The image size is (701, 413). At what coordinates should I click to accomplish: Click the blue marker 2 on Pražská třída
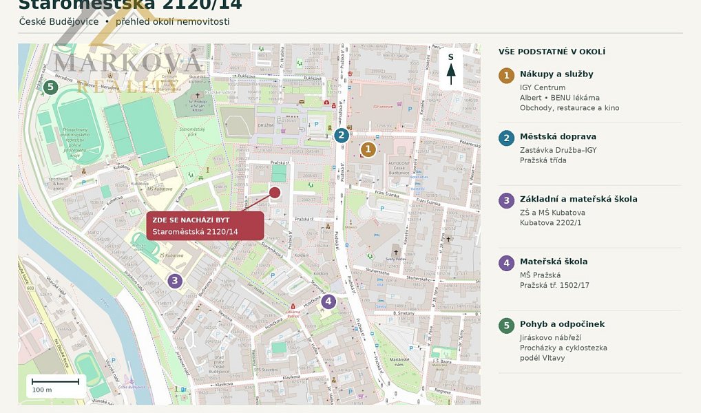point(342,135)
